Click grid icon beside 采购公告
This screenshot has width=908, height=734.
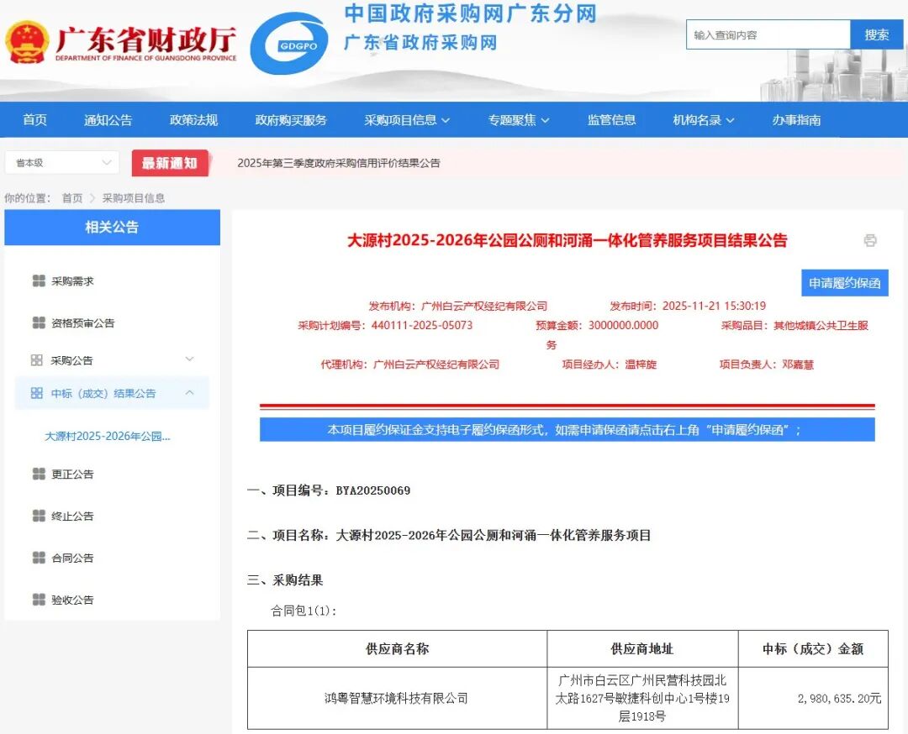coord(36,360)
